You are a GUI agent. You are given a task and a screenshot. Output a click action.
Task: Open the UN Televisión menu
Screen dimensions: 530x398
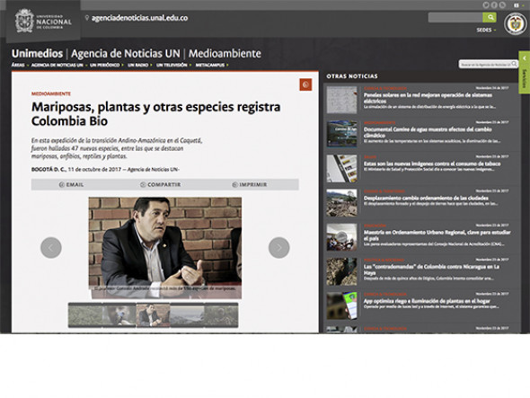tap(173, 65)
